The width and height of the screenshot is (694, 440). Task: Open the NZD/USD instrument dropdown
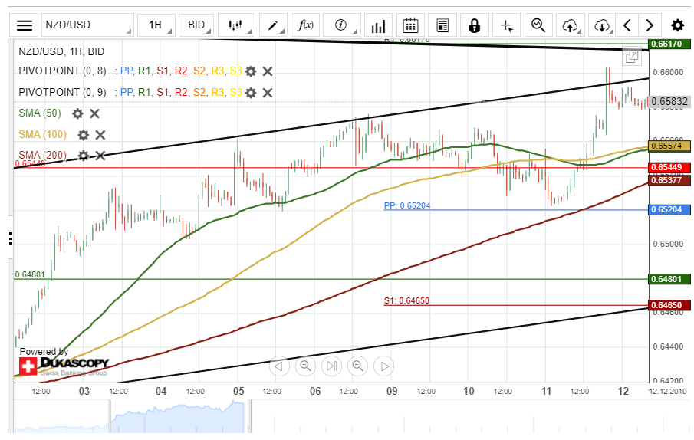87,25
